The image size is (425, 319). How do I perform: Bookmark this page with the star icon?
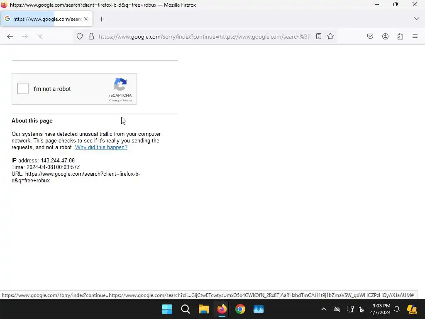pos(330,37)
